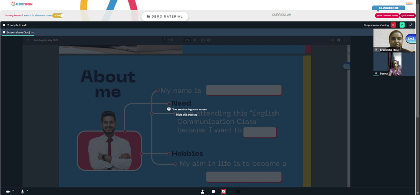Expand the camera options arrow
This screenshot has height=195, width=420.
(x=13, y=190)
